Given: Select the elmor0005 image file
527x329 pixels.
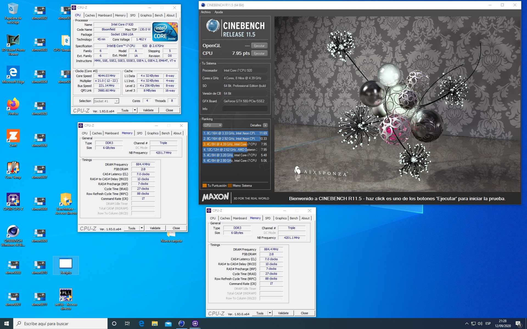Looking at the screenshot, I should click(x=40, y=109).
